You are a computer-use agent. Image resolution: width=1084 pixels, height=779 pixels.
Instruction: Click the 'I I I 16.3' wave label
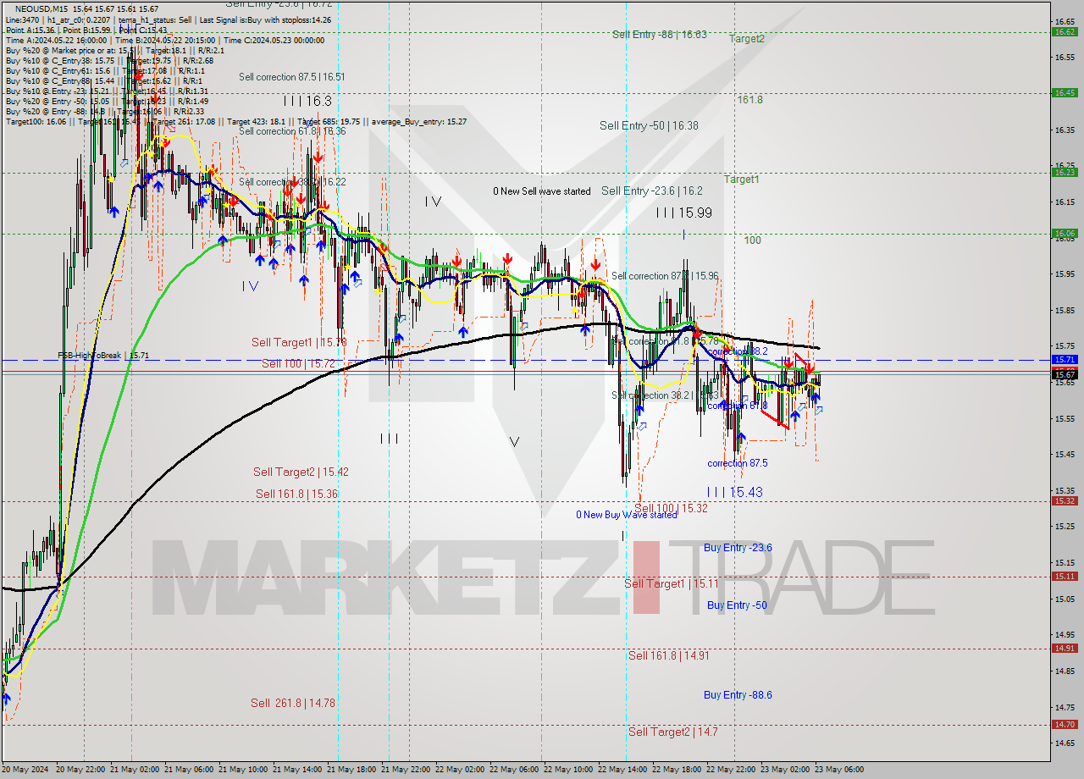[307, 101]
